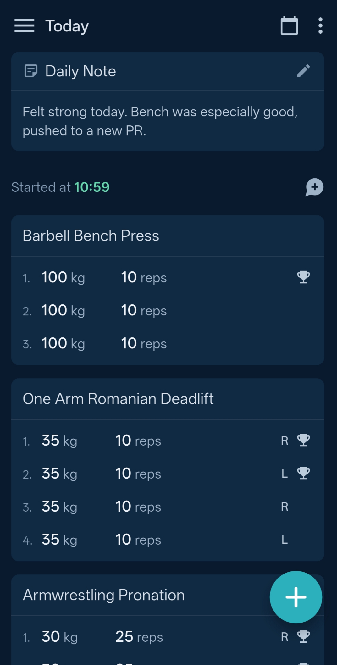Tap trophy on Bench Press set 1
This screenshot has height=665, width=337.
[303, 277]
